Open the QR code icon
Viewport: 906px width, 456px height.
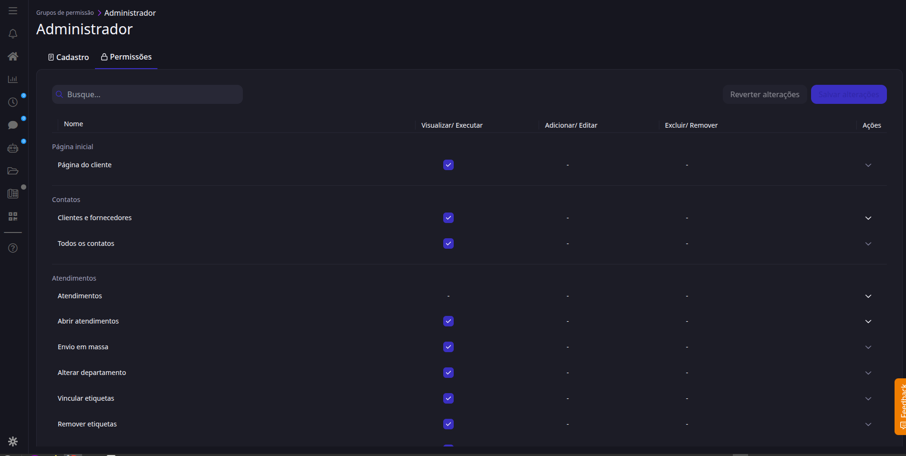(13, 216)
